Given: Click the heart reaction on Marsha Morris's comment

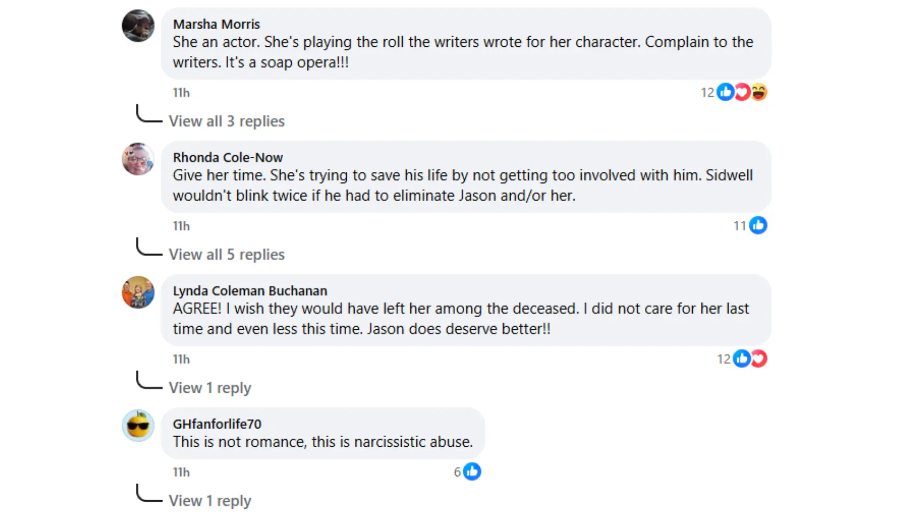Looking at the screenshot, I should (742, 92).
